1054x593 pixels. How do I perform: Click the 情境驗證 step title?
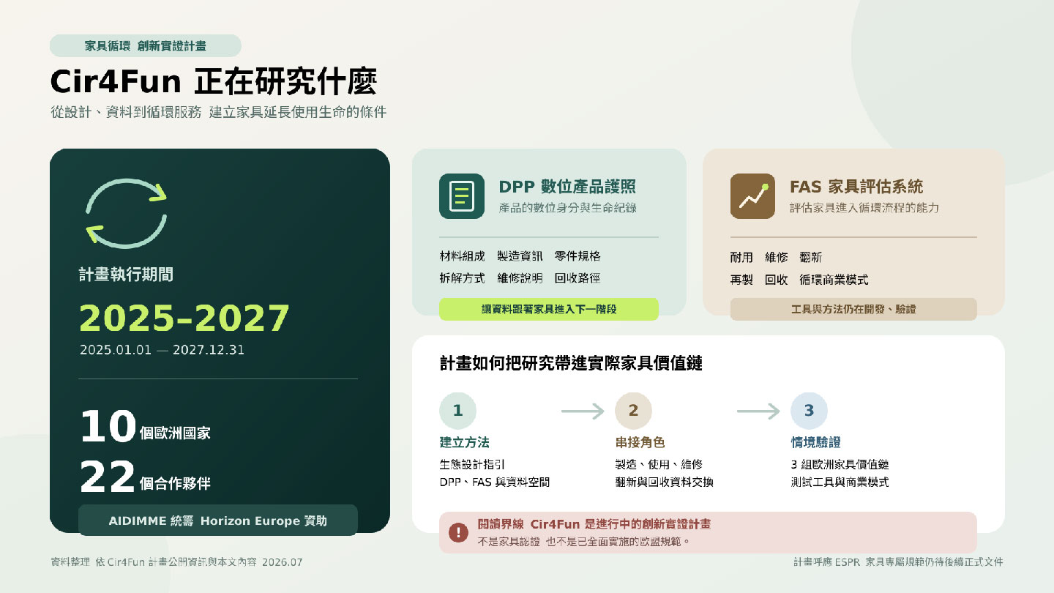coord(815,442)
